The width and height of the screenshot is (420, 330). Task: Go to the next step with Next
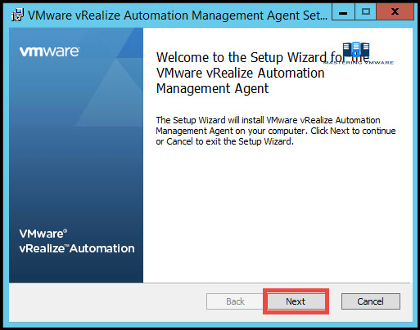pos(296,301)
